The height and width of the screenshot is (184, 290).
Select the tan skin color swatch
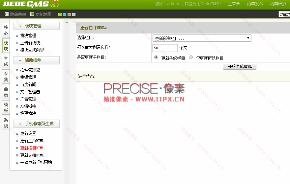coord(69,14)
